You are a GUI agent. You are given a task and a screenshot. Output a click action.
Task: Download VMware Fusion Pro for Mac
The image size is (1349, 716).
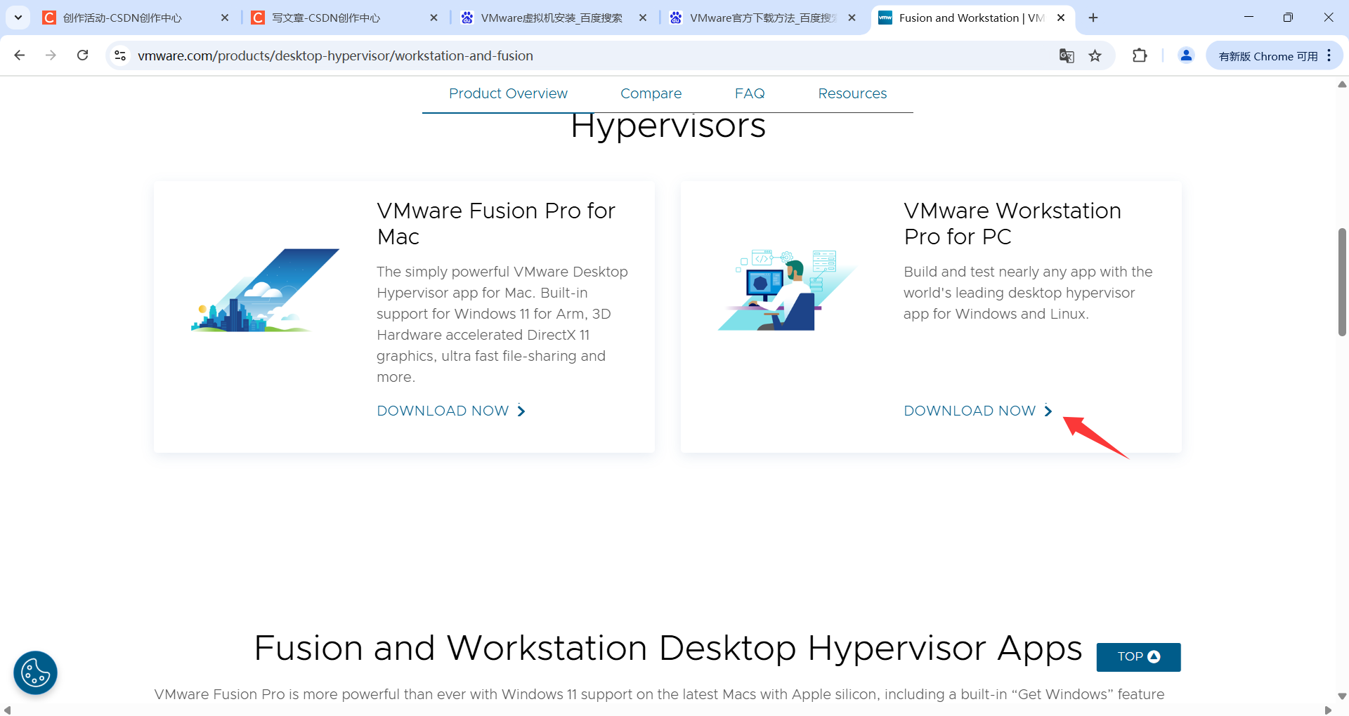click(x=451, y=411)
